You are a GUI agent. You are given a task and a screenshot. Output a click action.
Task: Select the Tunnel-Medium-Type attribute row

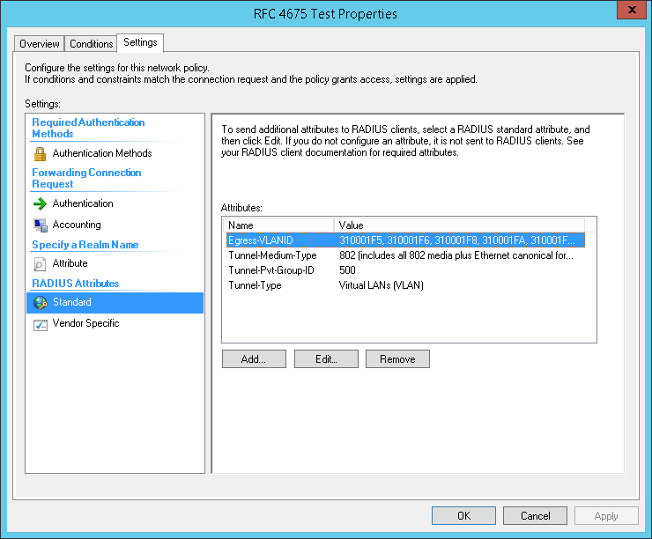[405, 255]
